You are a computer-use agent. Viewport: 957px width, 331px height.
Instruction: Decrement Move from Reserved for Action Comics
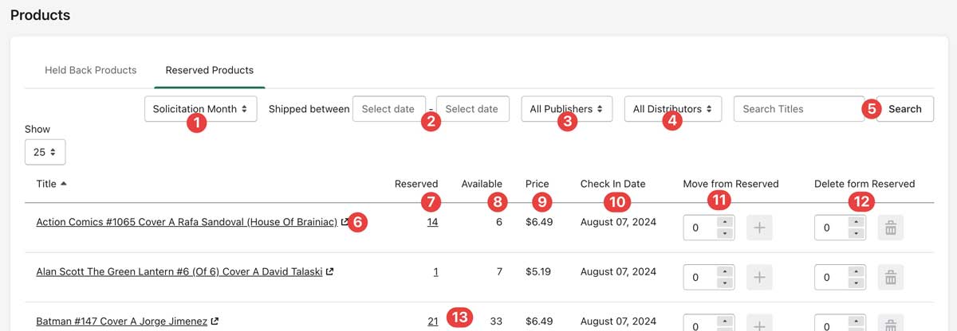coord(725,234)
